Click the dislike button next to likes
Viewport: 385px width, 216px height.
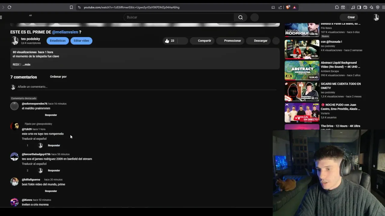[x=183, y=41]
